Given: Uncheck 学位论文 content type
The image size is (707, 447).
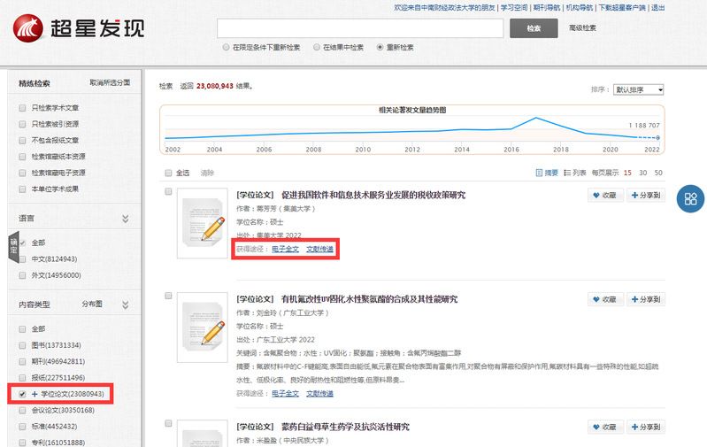Looking at the screenshot, I should [23, 393].
